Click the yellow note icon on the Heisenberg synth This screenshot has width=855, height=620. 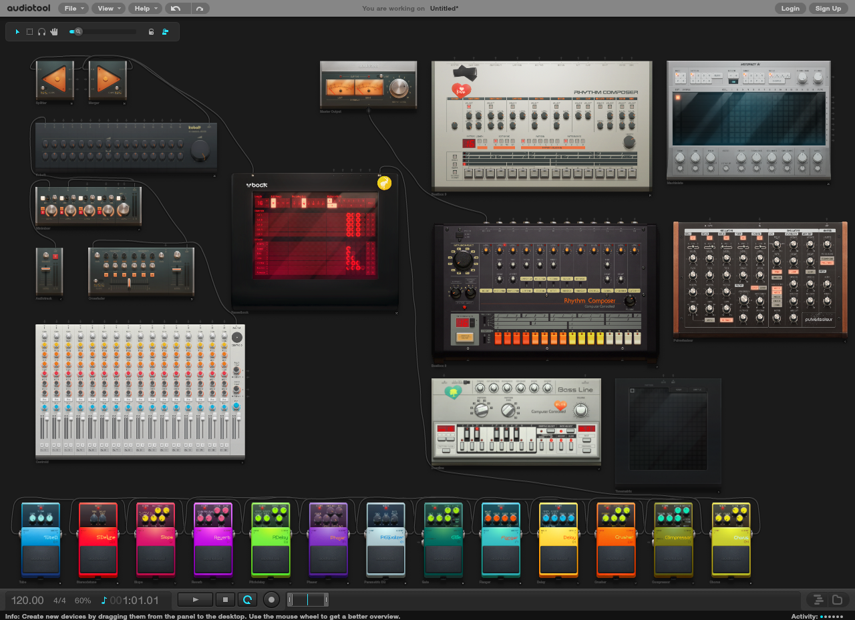click(x=384, y=182)
